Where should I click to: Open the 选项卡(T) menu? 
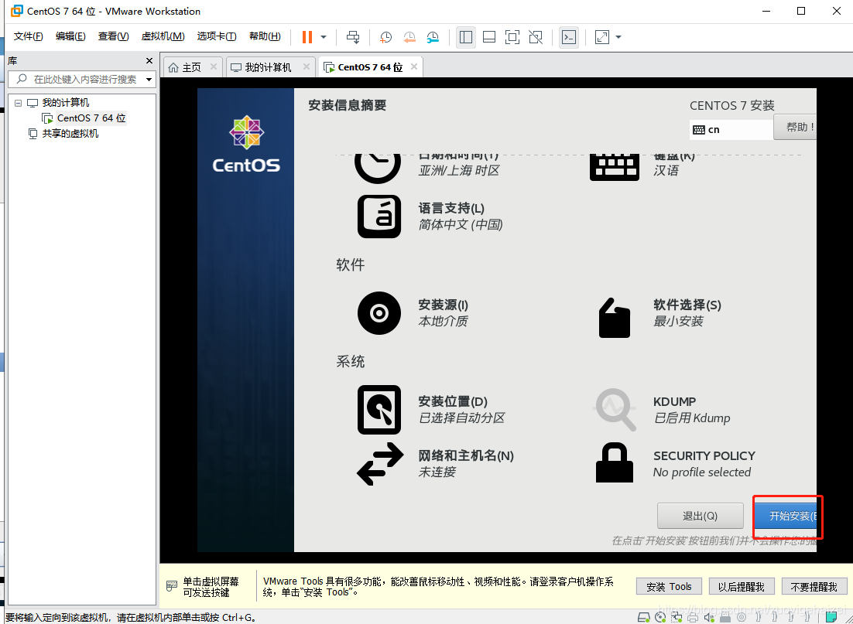[x=217, y=36]
